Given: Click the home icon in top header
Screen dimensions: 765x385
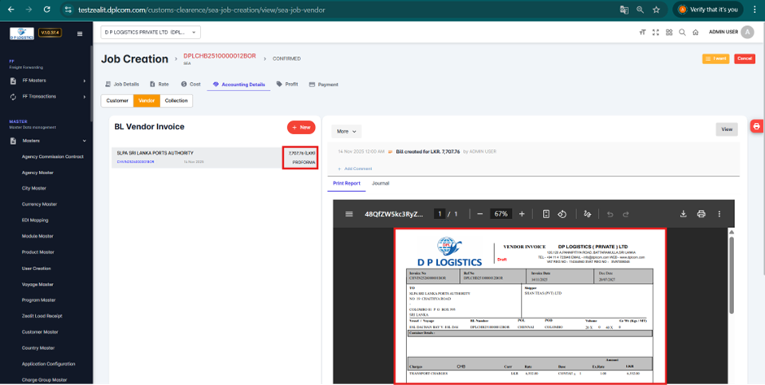Looking at the screenshot, I should 695,33.
